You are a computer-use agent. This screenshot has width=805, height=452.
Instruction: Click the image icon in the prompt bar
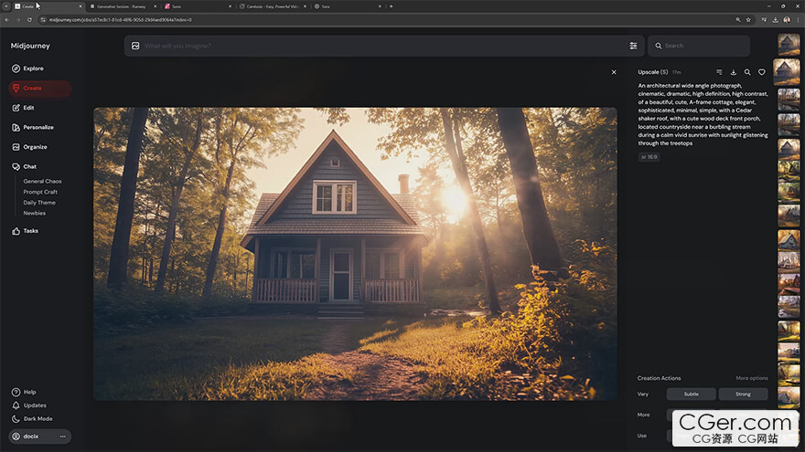(135, 46)
